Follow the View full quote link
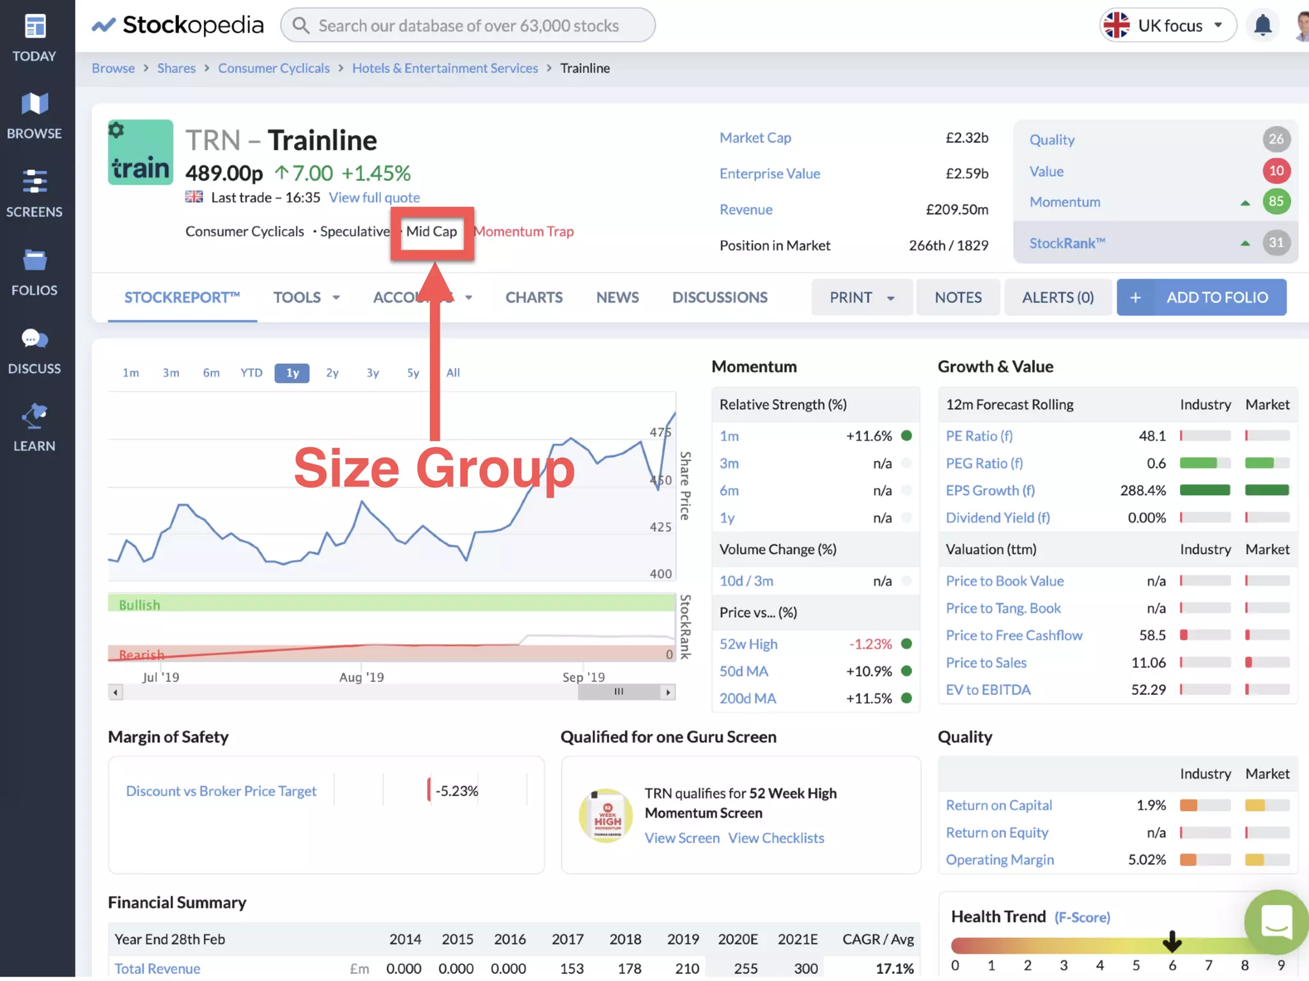1309x981 pixels. coord(374,198)
